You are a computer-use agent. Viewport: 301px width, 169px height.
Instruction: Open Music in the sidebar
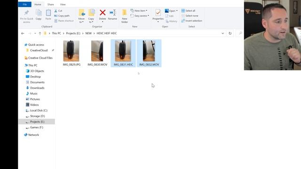[x=33, y=93]
